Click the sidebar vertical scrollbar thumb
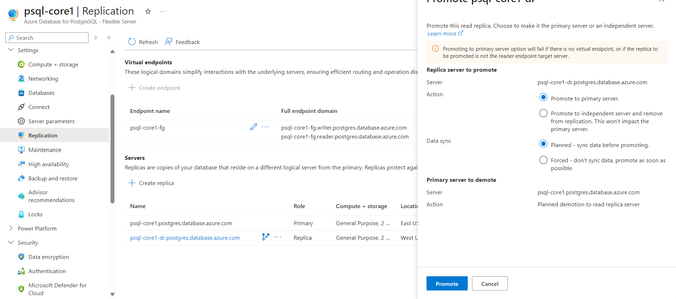Screen dimensions: 676x299 tap(112, 149)
